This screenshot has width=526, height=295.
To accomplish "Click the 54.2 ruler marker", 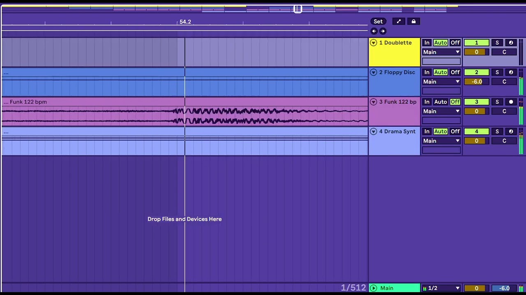I will coord(185,22).
